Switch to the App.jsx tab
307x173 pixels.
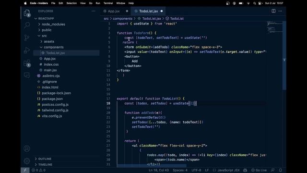115,11
